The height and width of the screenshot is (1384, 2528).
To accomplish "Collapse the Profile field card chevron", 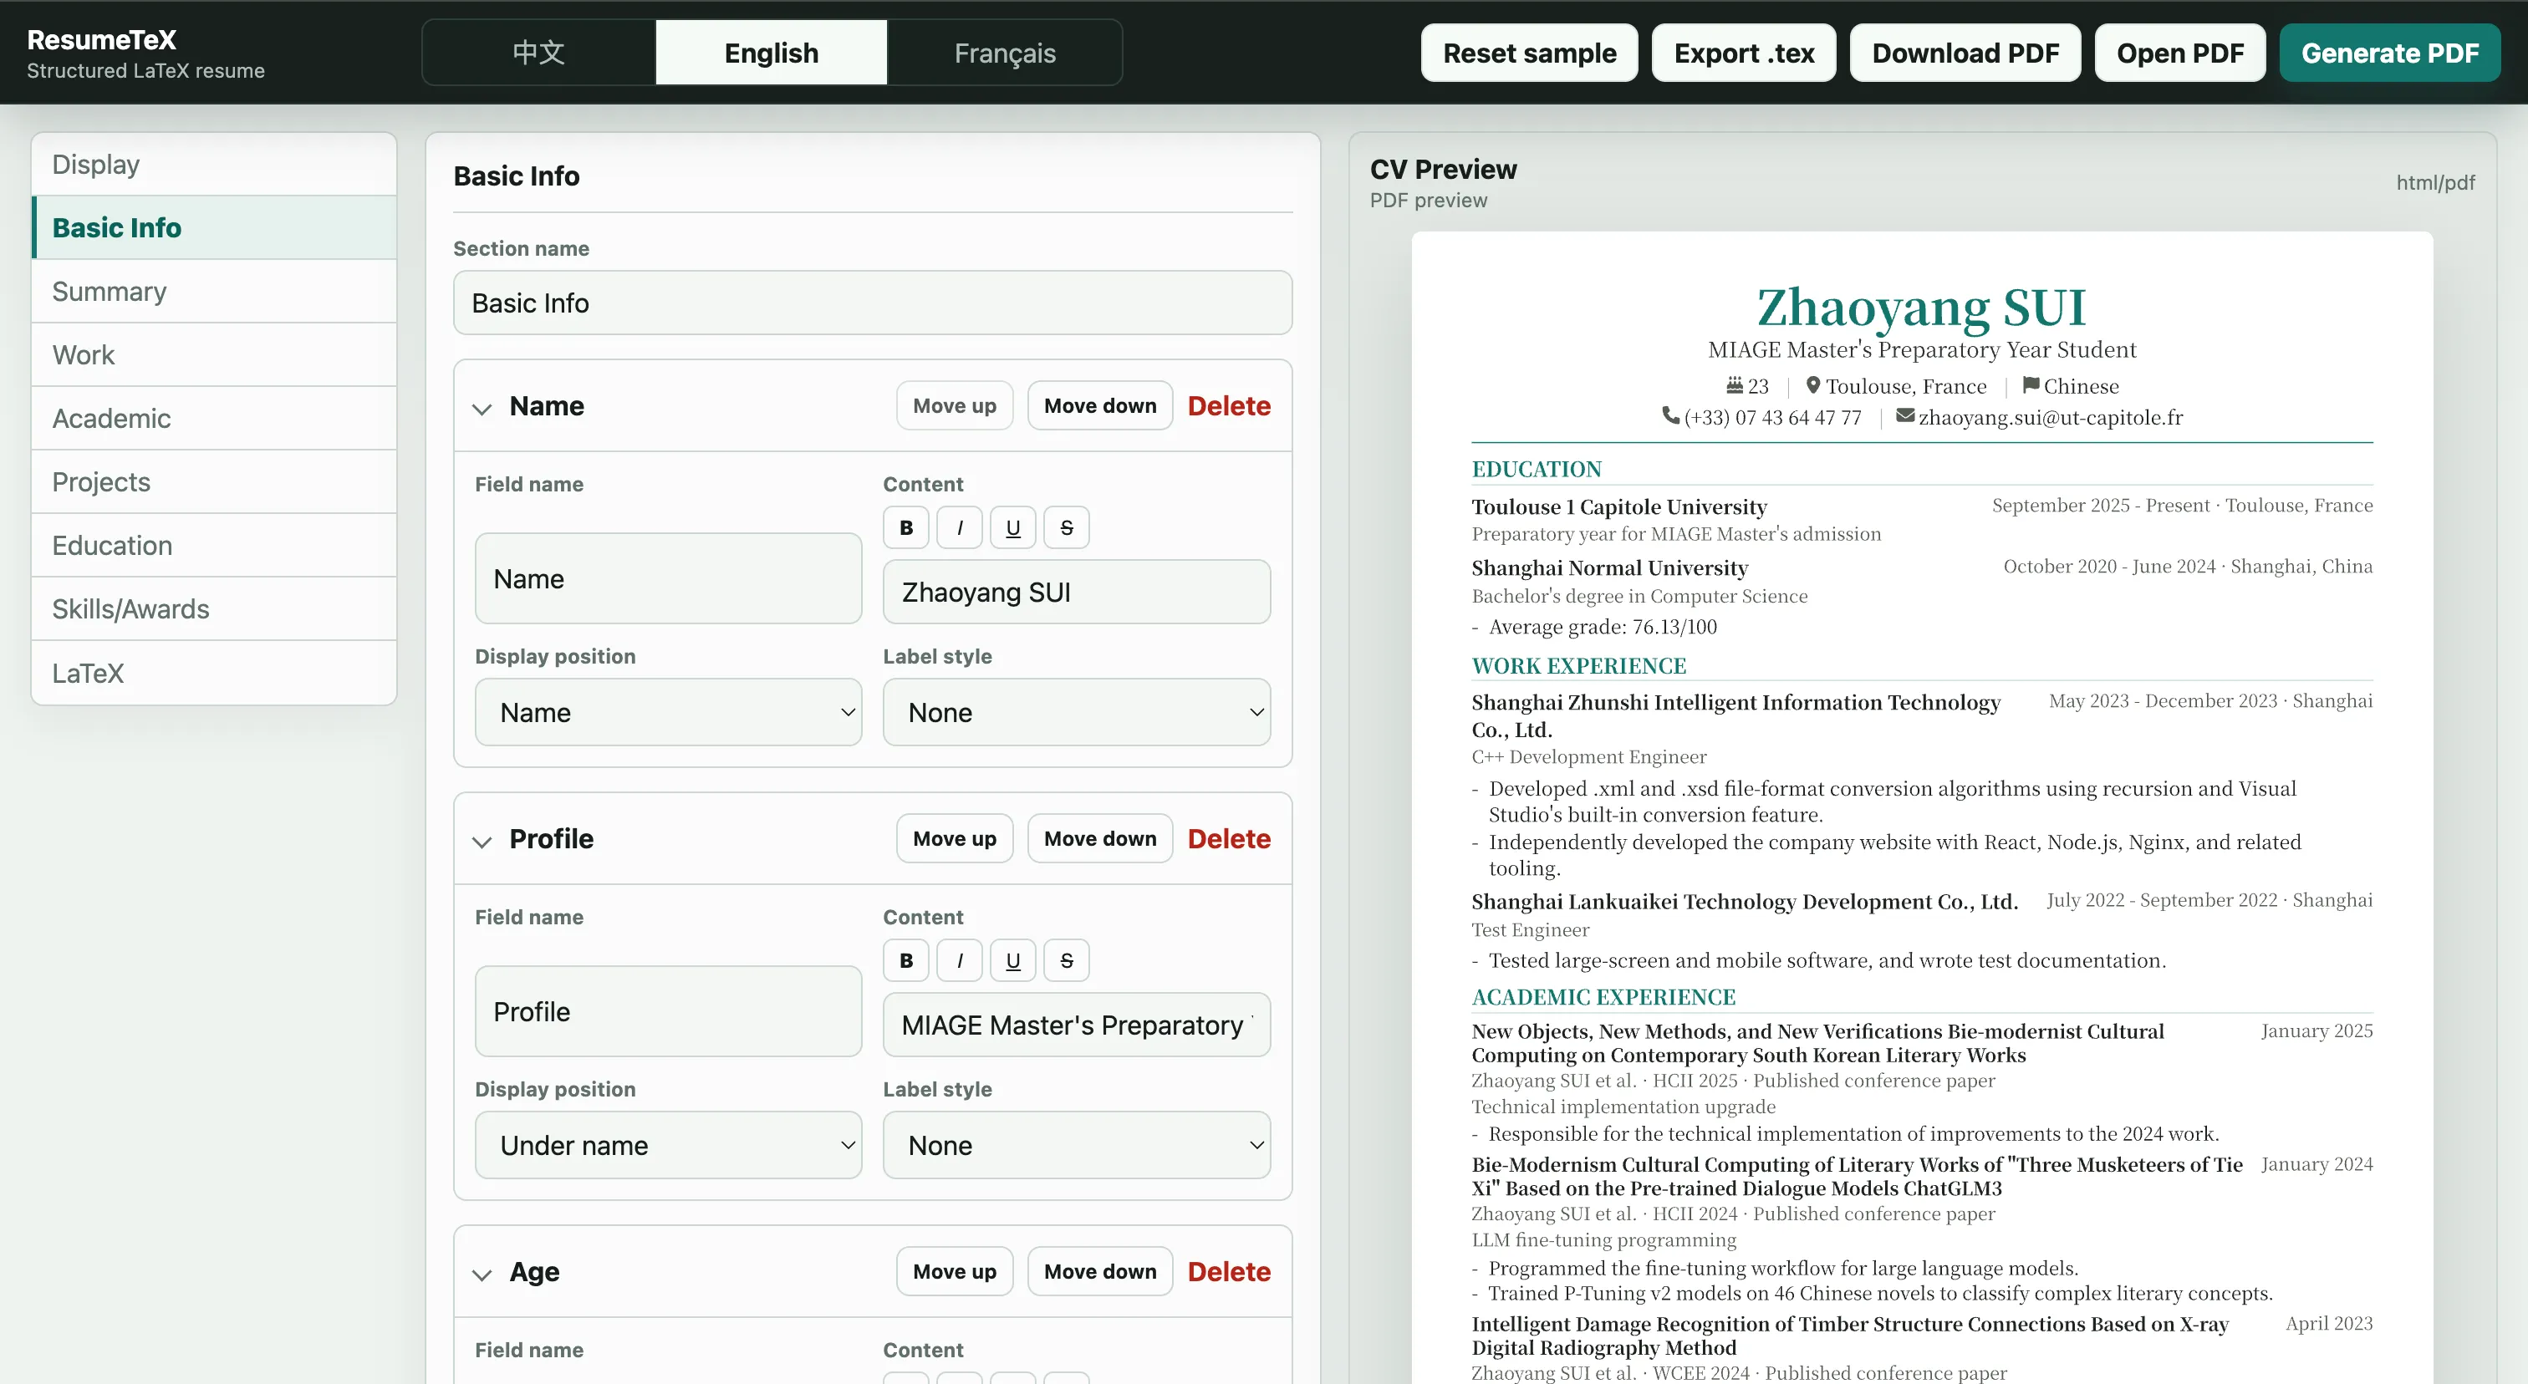I will pos(482,841).
